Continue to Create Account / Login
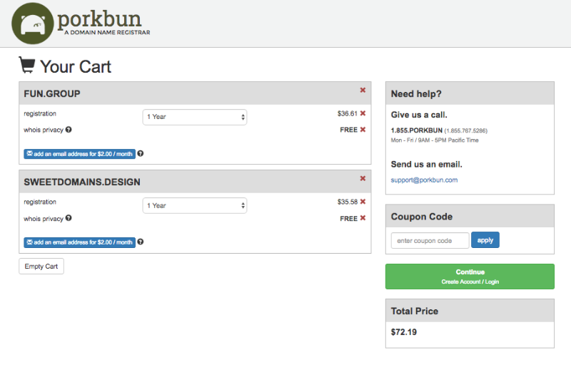 [470, 277]
